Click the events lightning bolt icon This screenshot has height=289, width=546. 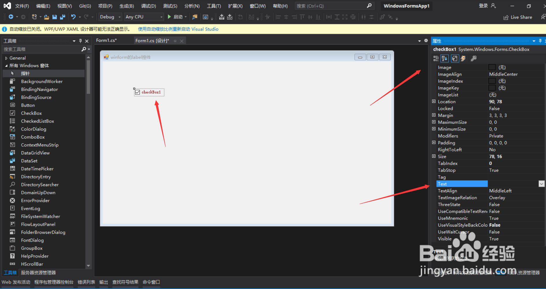(x=463, y=59)
